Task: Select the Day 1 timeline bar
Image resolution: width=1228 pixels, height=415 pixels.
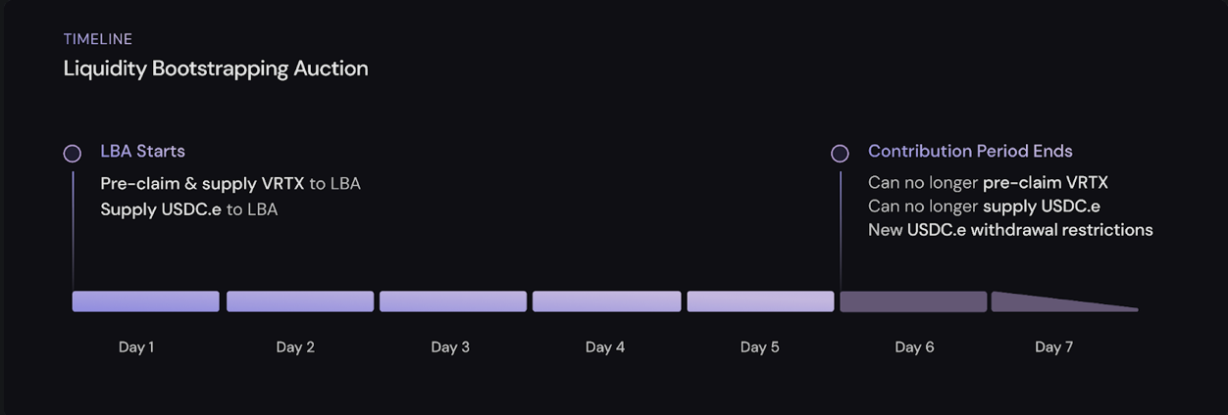Action: tap(146, 301)
